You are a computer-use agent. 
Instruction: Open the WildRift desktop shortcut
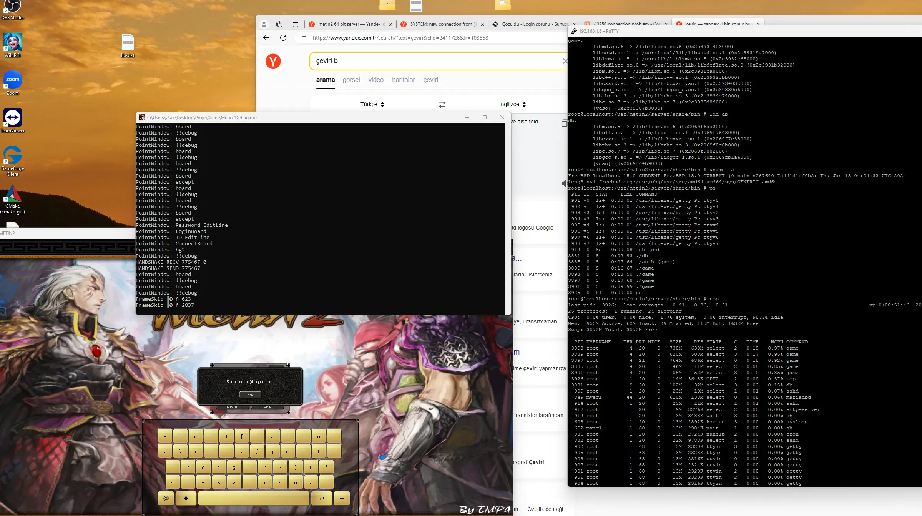[x=12, y=43]
